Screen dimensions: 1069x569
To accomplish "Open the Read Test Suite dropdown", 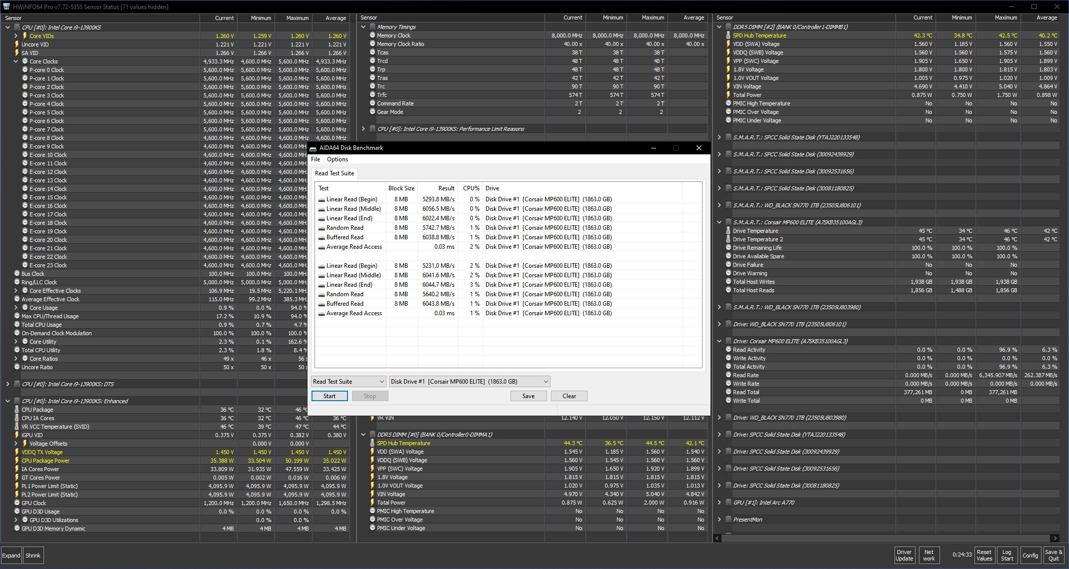I will point(382,382).
